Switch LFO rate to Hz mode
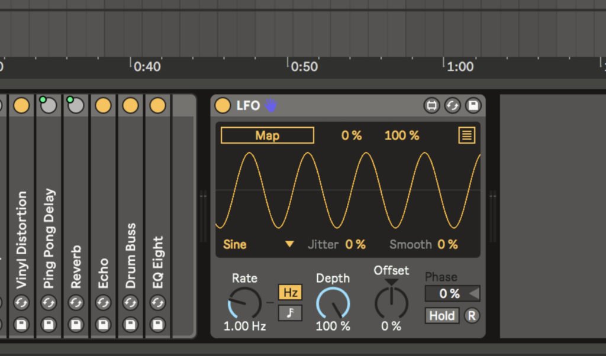 pos(290,292)
